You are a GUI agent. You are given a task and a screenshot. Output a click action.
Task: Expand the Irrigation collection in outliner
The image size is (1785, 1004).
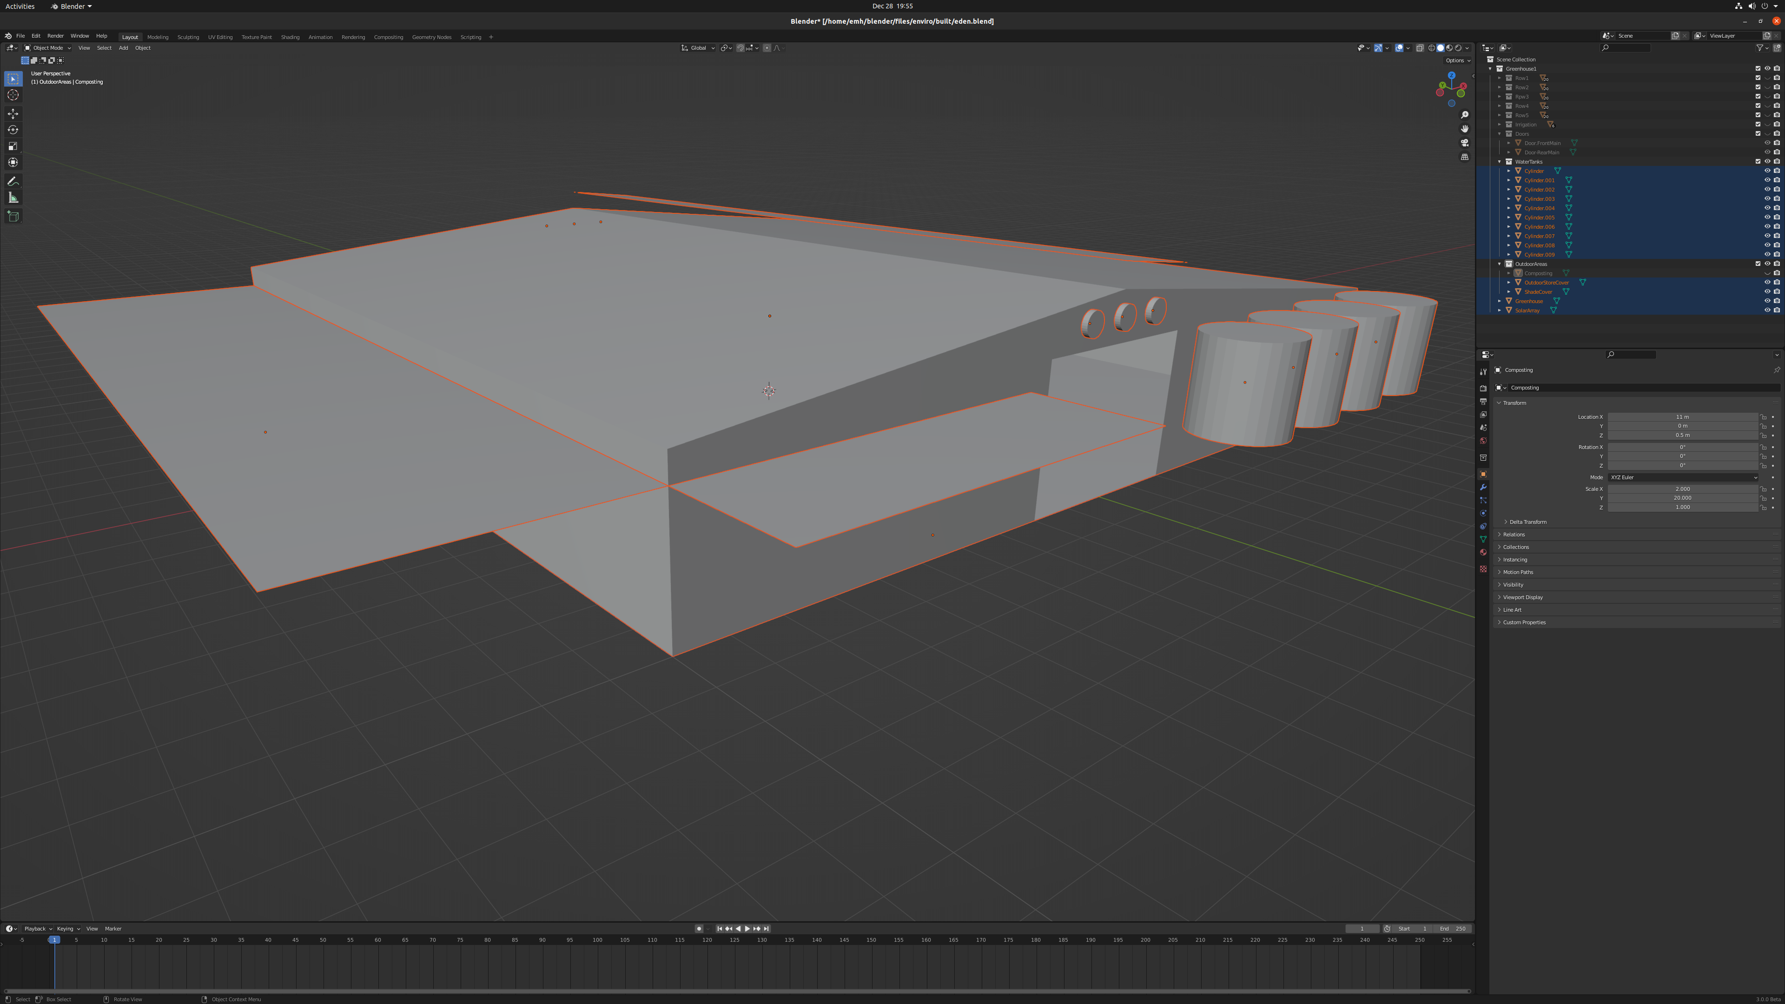coord(1500,125)
